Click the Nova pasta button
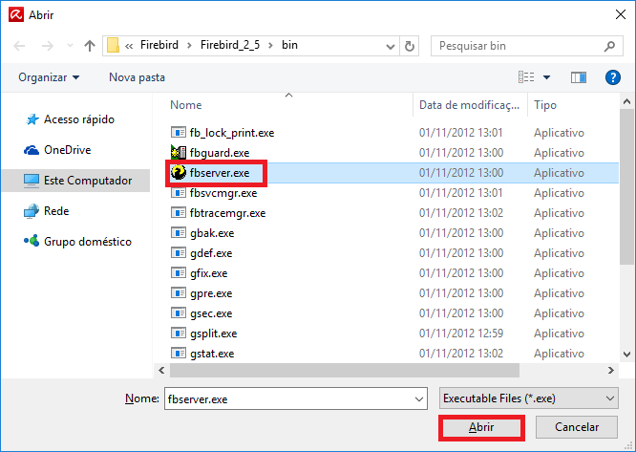Screen dimensions: 636x452 point(137,76)
